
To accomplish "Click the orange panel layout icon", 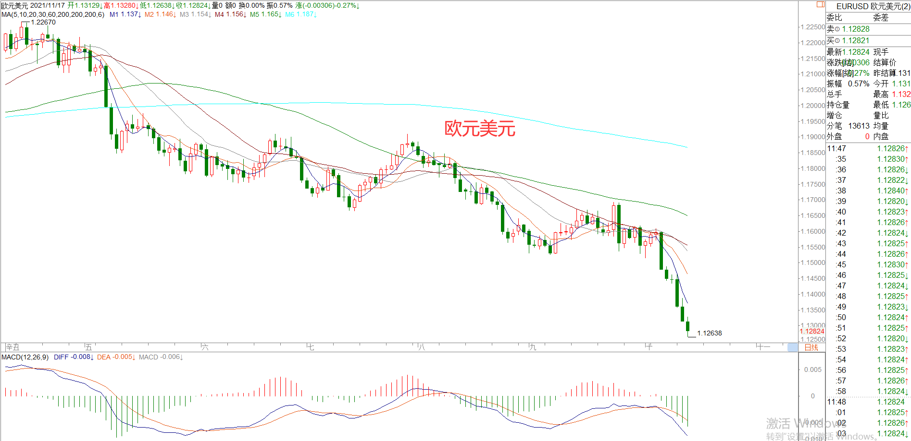I will [x=821, y=4].
